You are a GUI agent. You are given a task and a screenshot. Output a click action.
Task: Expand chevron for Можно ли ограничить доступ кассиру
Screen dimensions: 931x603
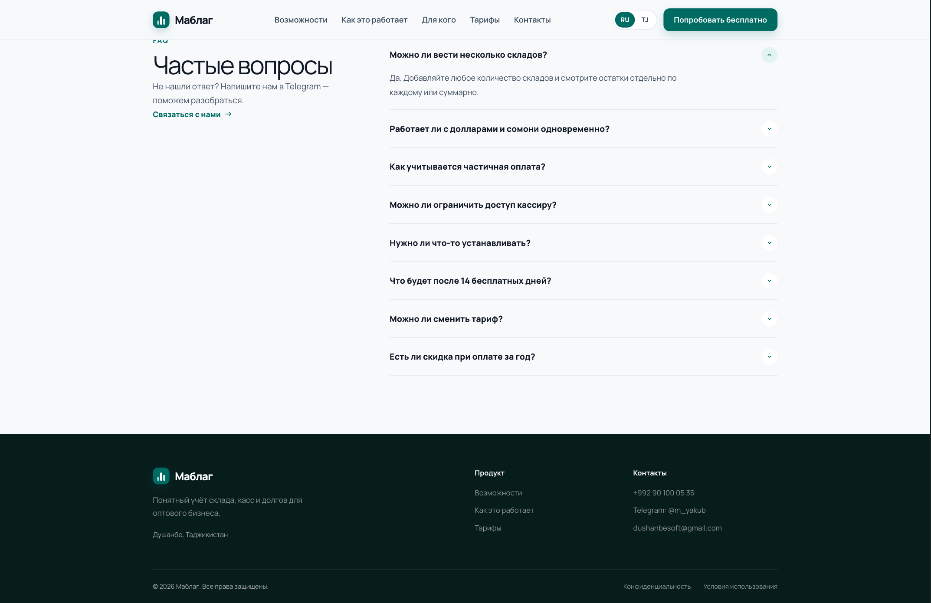coord(769,205)
